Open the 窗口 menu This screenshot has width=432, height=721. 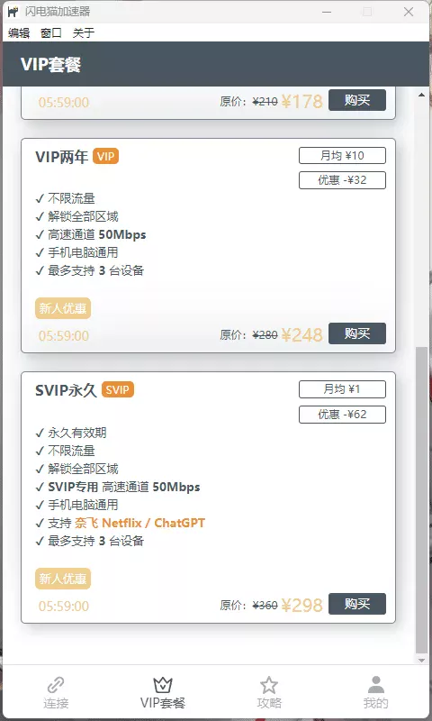[51, 32]
